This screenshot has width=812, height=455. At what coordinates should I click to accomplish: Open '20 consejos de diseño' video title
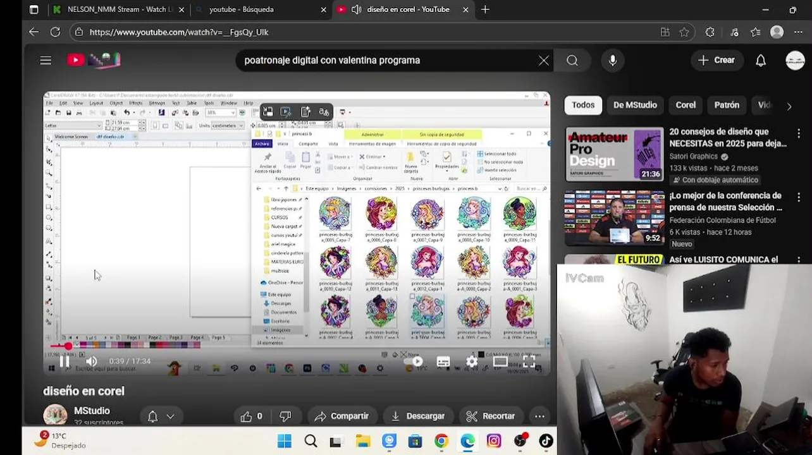[728, 137]
